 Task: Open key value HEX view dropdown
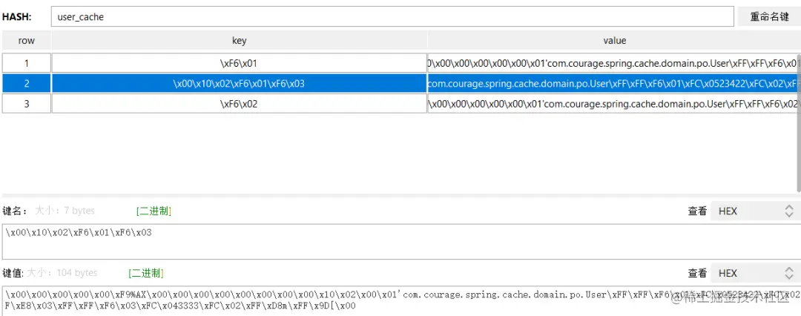pyautogui.click(x=756, y=273)
